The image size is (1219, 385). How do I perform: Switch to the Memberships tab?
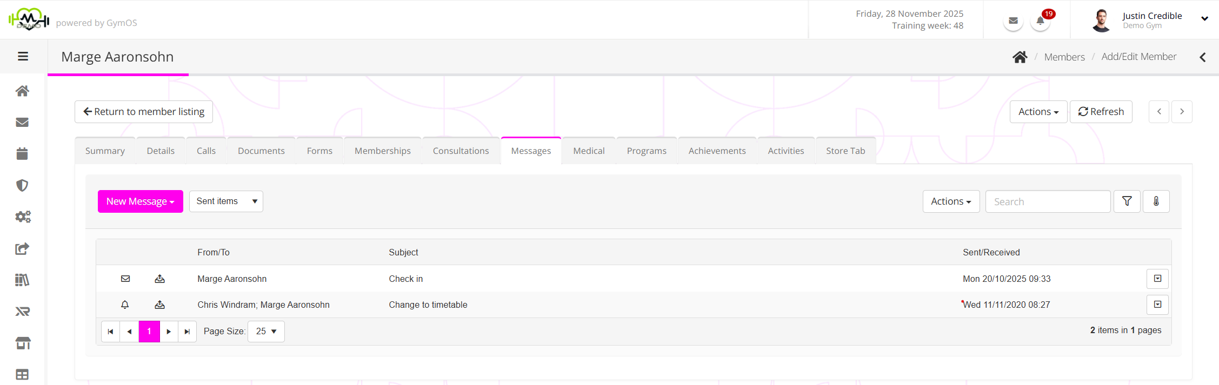(382, 151)
